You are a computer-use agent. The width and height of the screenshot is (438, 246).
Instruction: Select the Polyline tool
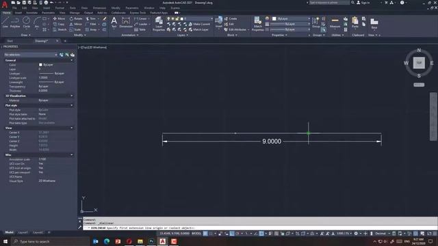click(15, 22)
